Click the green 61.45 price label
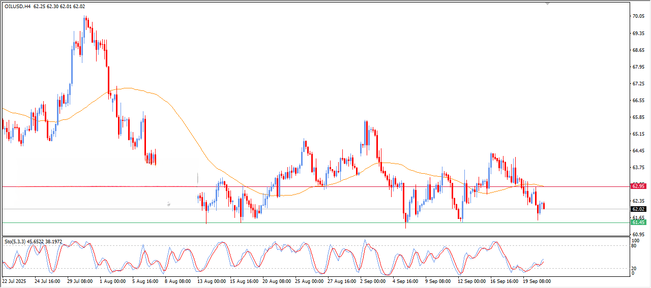Viewport: 651px width, 288px height. pyautogui.click(x=638, y=222)
